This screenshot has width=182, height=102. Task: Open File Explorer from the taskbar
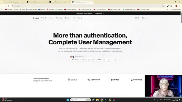pyautogui.click(x=98, y=100)
